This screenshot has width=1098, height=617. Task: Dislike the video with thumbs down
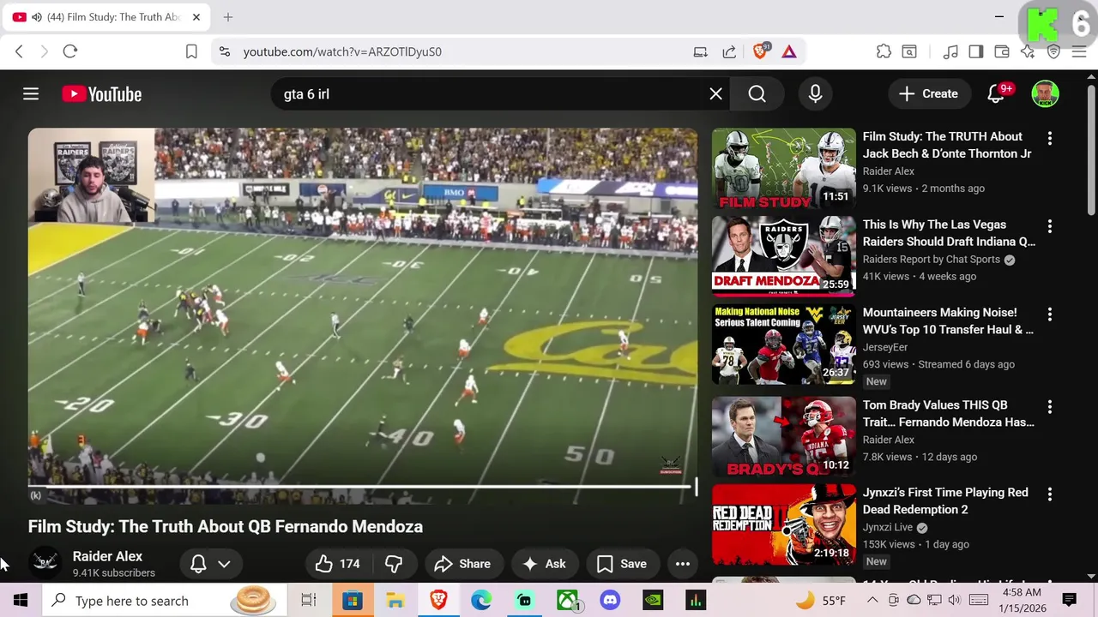(395, 564)
